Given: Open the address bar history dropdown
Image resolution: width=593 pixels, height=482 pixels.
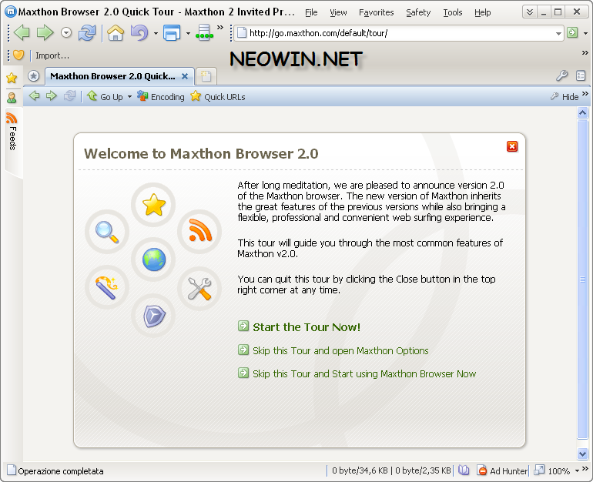Looking at the screenshot, I should click(558, 33).
